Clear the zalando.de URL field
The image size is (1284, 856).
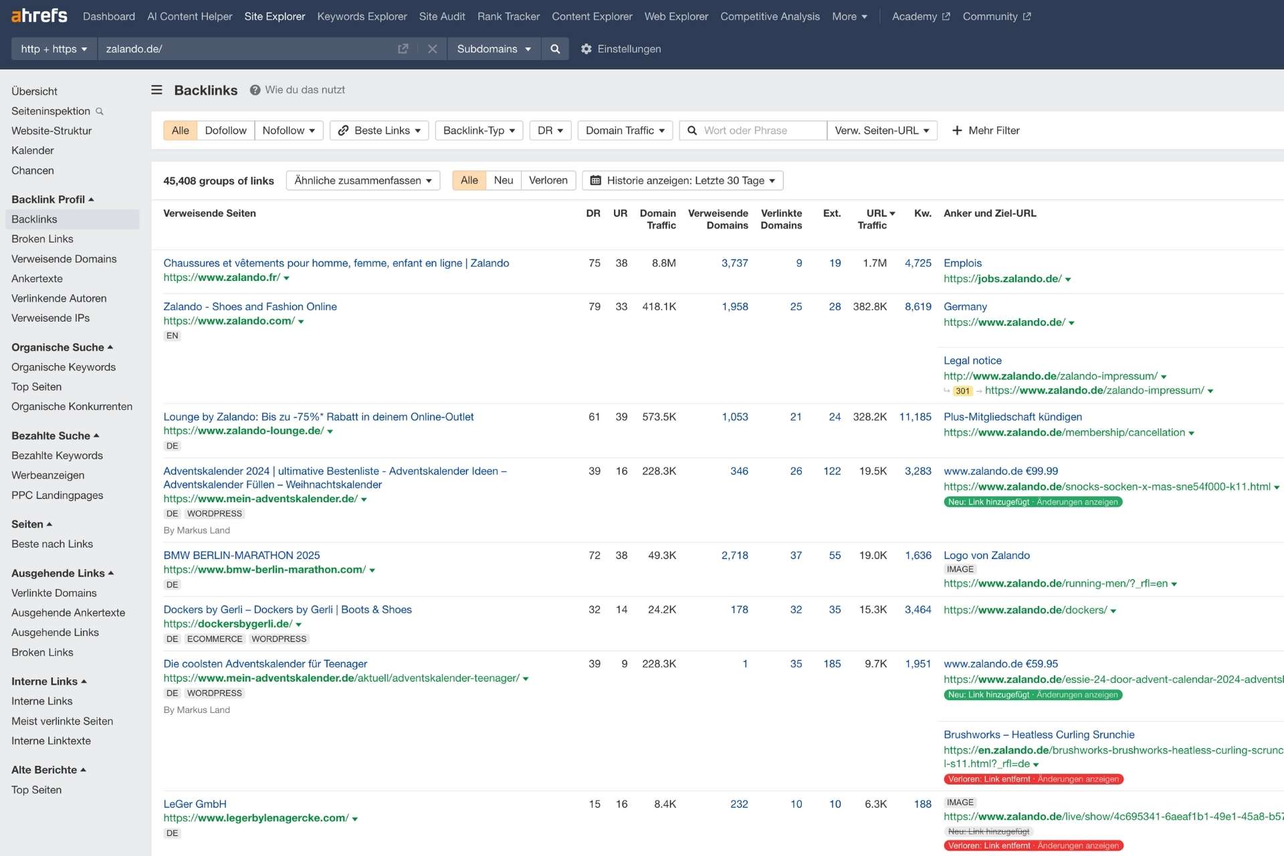432,49
